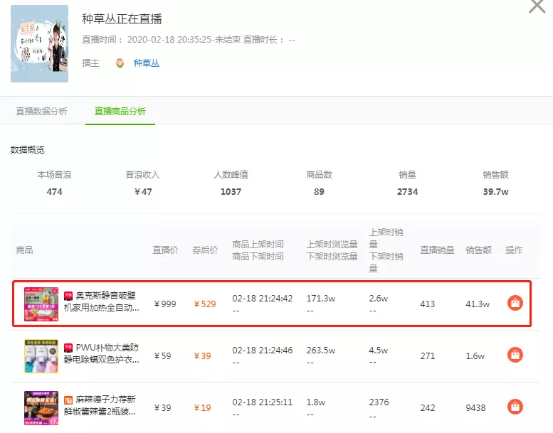
Task: Open the 麻辣德子力荐新 product thumbnail
Action: [41, 407]
